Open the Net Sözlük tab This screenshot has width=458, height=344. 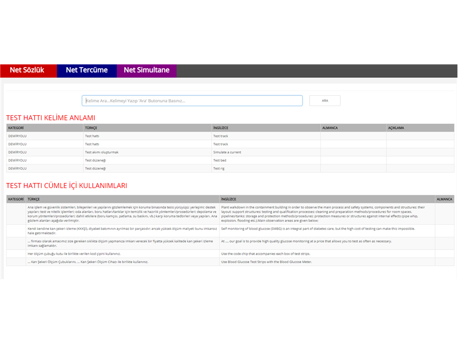tap(28, 71)
